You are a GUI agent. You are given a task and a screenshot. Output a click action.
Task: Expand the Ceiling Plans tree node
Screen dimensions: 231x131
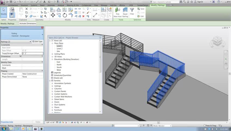(x=52, y=54)
